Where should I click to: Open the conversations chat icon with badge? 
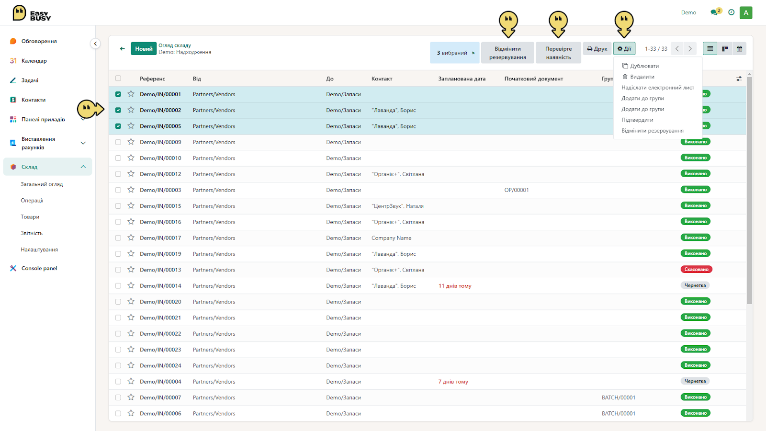coord(715,12)
